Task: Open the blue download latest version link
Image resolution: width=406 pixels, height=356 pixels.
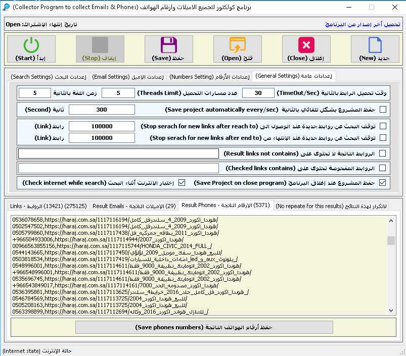Action: point(363,24)
